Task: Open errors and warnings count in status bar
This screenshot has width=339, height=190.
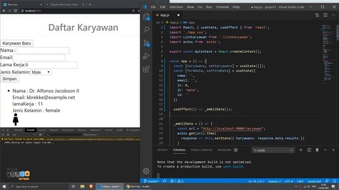Action: coord(177,181)
